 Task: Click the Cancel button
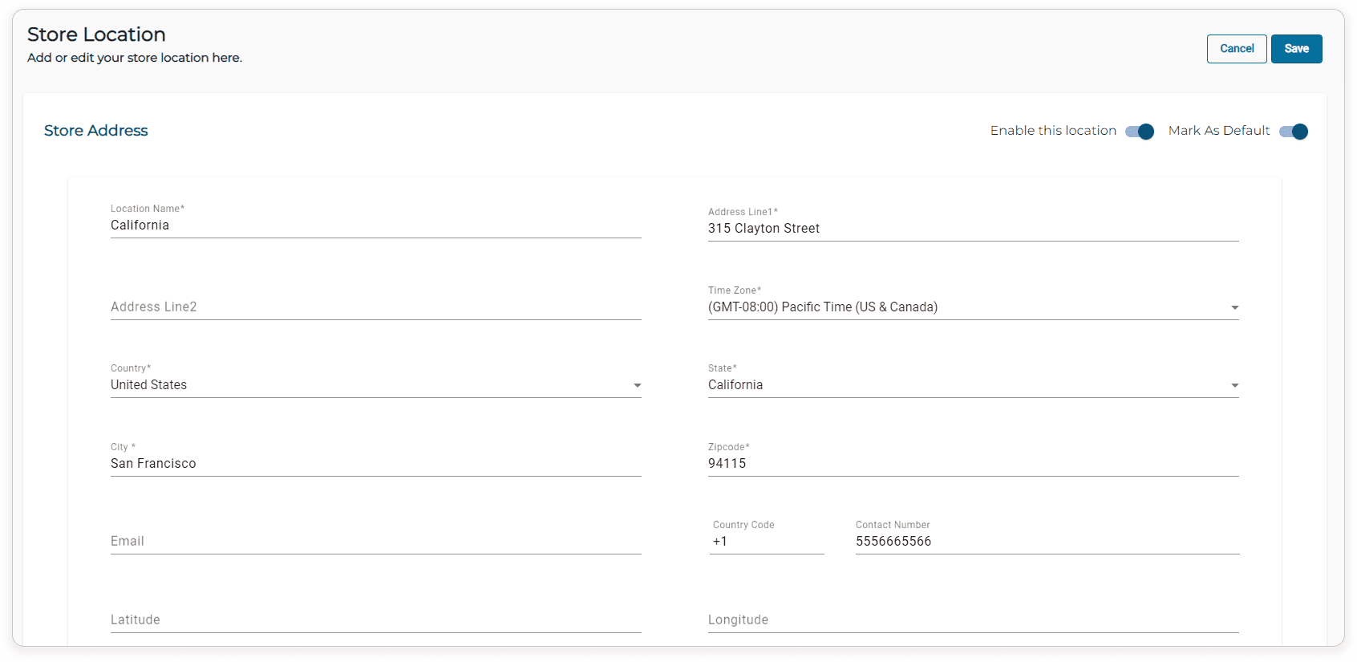(1236, 49)
